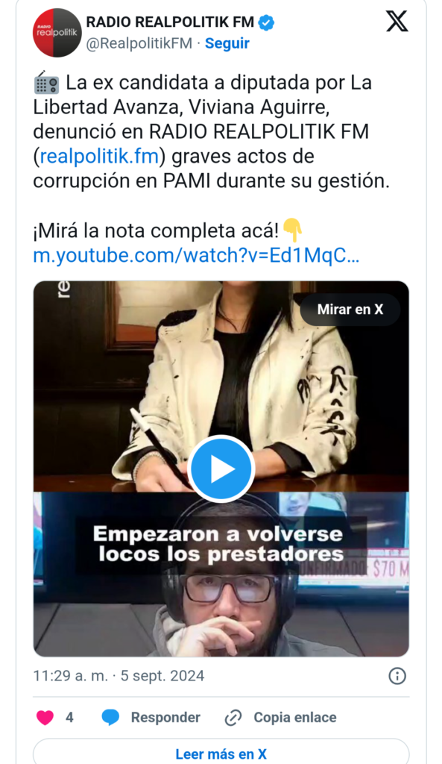Image resolution: width=442 pixels, height=764 pixels.
Task: Open the info circle icon
Action: pyautogui.click(x=397, y=676)
